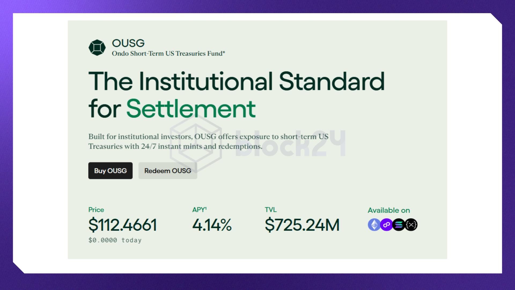
Task: Click Ondo Short-Term US Treasuries Fund subtitle
Action: point(168,53)
